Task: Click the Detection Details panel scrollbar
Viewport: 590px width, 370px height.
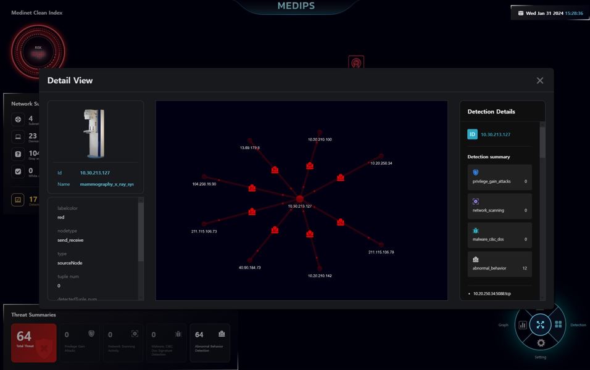Action: click(x=542, y=142)
